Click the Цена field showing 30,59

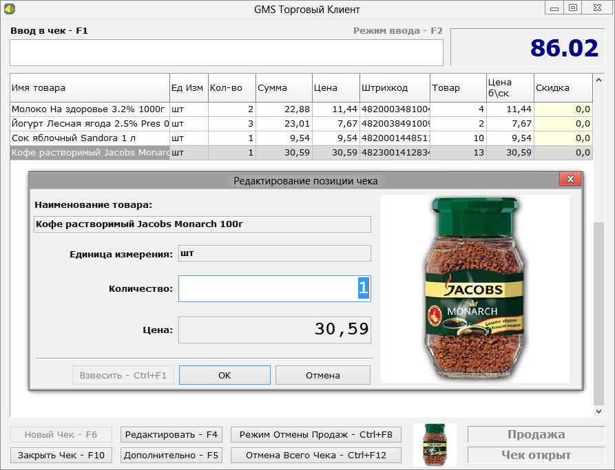pos(275,330)
